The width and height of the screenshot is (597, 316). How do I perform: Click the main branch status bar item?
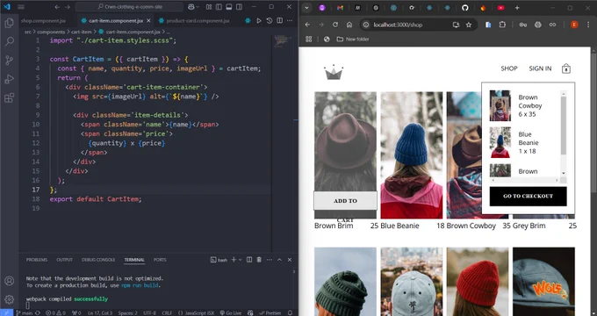coord(24,313)
